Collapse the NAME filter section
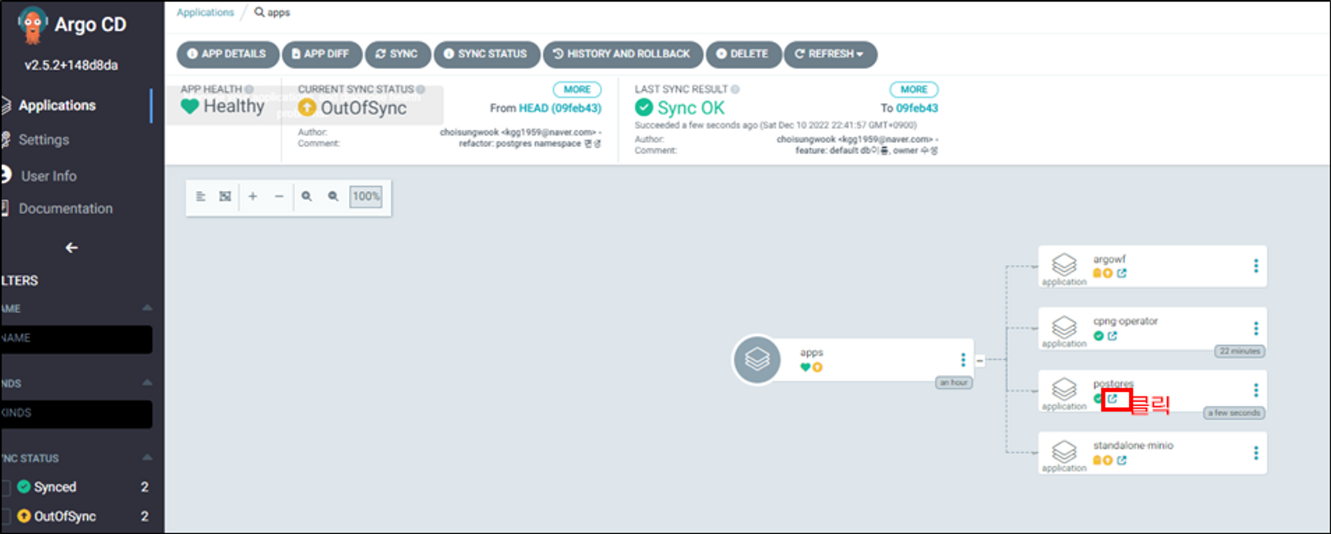1331x534 pixels. [147, 308]
